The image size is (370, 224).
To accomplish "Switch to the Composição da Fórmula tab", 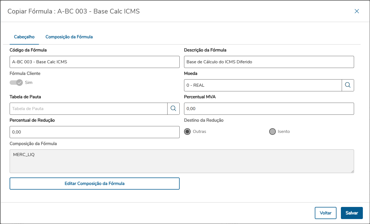I will coord(69,37).
